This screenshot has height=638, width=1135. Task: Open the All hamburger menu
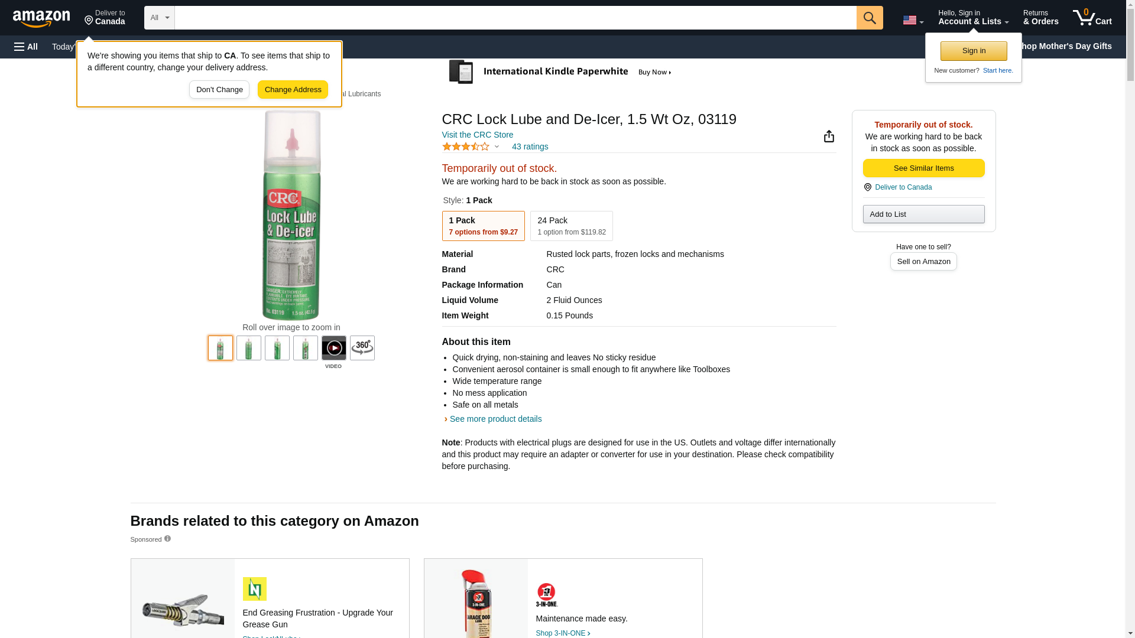click(26, 47)
